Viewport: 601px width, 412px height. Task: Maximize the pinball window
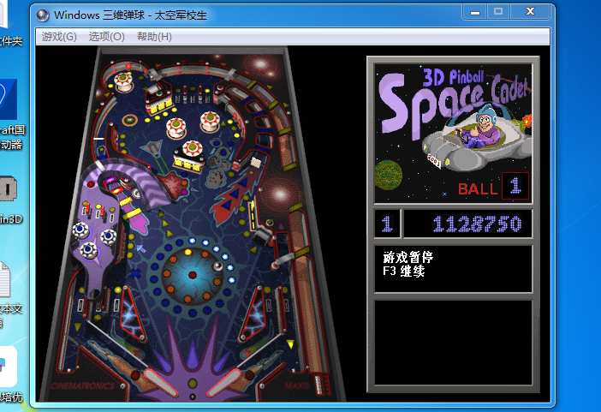click(497, 12)
